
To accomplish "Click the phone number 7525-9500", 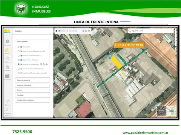I will click(x=22, y=132).
